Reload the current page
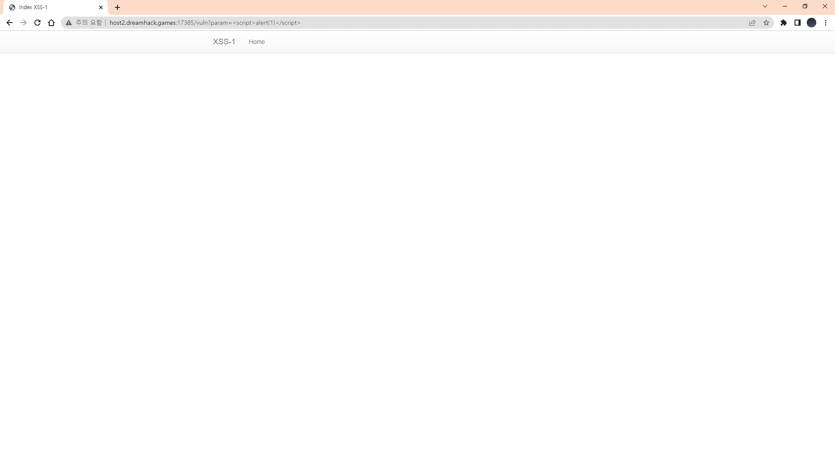This screenshot has height=452, width=835. click(x=37, y=23)
